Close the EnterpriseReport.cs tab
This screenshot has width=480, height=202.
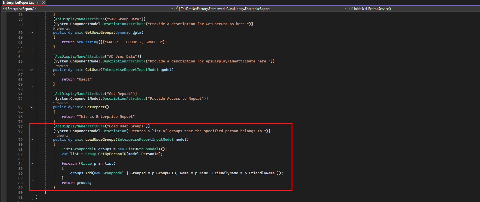[x=43, y=3]
